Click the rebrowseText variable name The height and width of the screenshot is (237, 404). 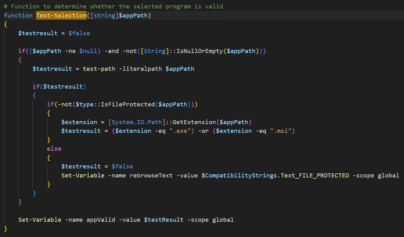(x=151, y=175)
